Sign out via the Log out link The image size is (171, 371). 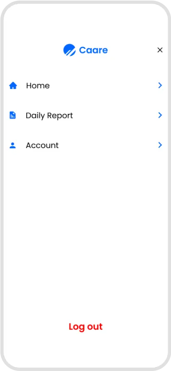tap(86, 326)
